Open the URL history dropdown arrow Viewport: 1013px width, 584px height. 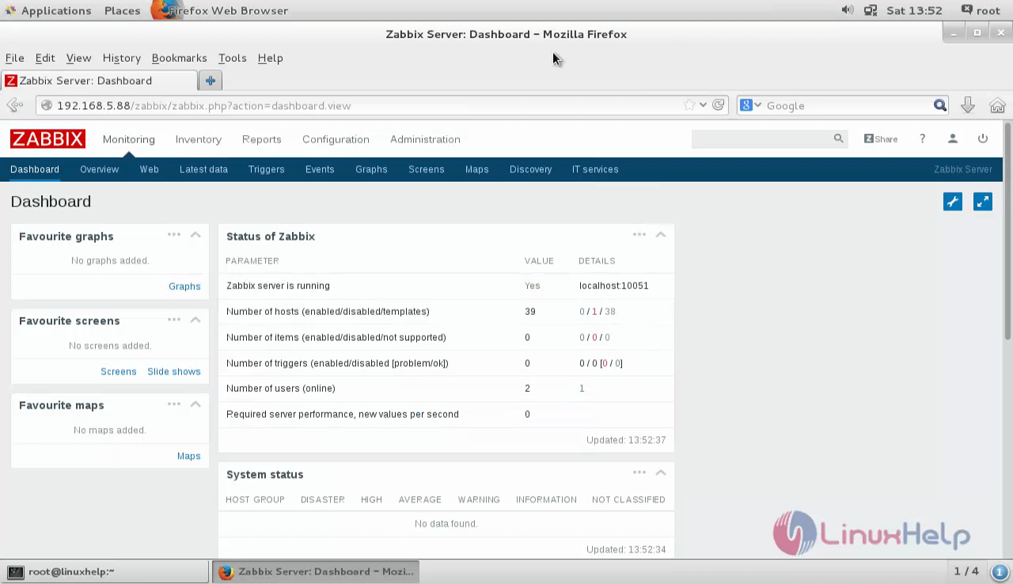[x=703, y=105]
